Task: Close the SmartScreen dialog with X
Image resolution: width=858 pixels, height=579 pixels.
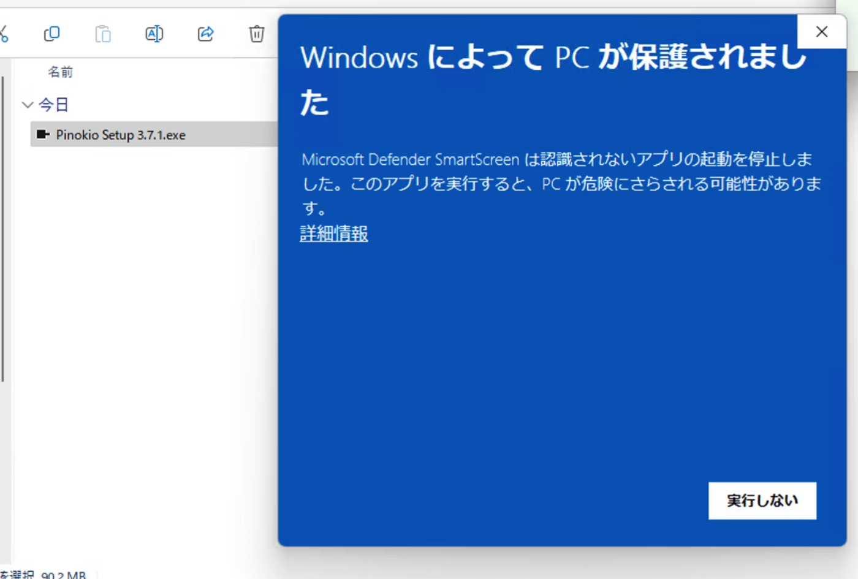Action: point(822,32)
